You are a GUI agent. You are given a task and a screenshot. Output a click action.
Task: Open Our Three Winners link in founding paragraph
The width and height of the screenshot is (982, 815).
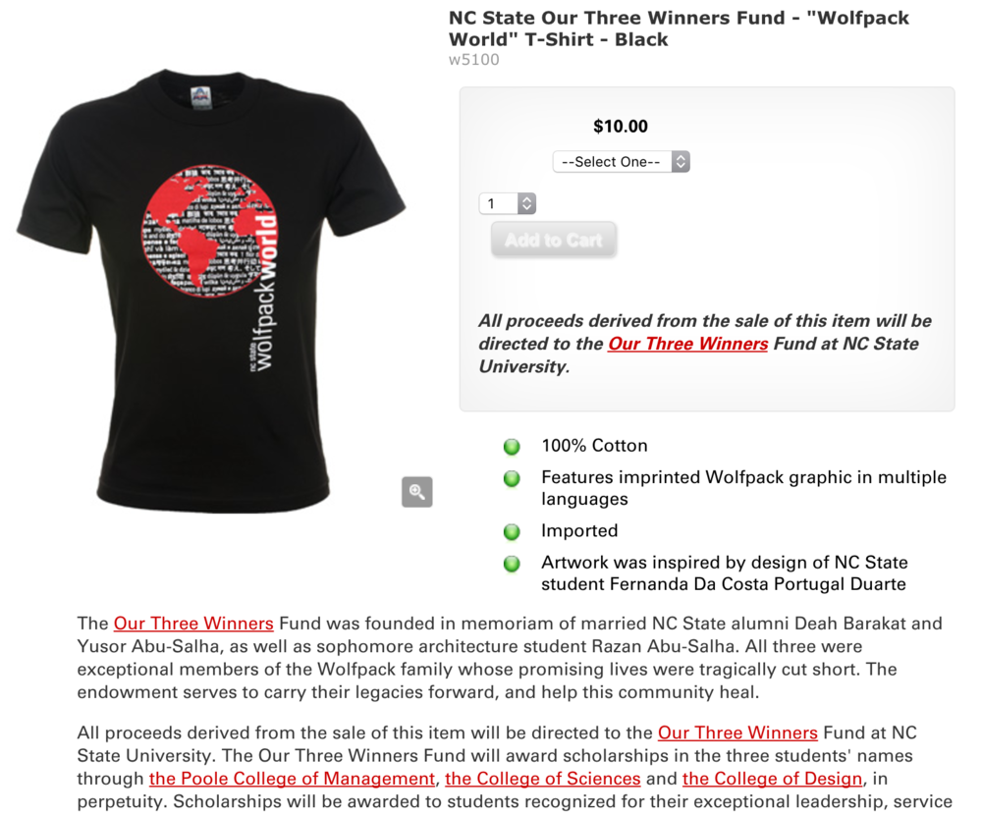193,624
